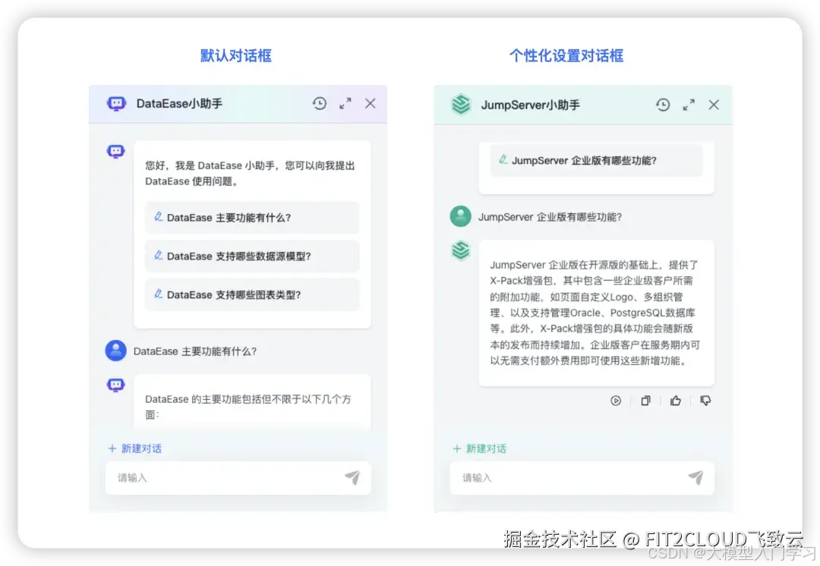Send message in DataEase dialog

[352, 477]
